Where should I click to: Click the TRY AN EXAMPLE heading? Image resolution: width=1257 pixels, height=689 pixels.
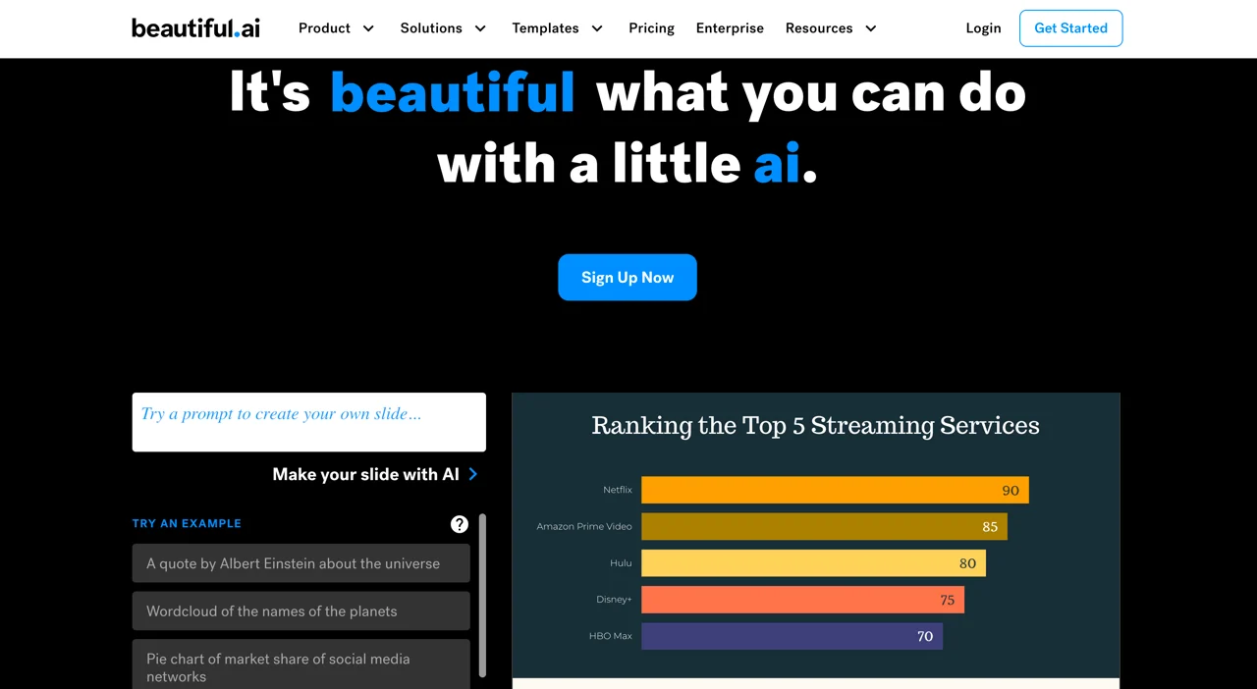tap(187, 523)
